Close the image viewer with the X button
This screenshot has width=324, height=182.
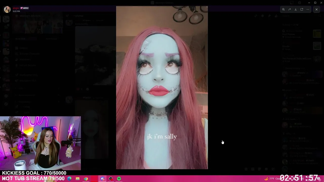[316, 9]
